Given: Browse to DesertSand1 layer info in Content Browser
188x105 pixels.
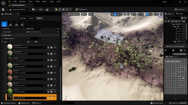Looking at the screenshot, I should tap(52, 48).
